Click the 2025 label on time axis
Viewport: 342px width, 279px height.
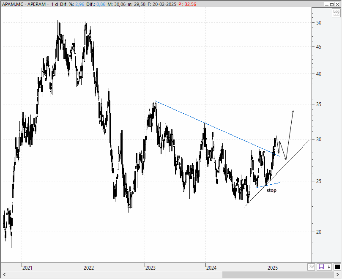[273, 268]
